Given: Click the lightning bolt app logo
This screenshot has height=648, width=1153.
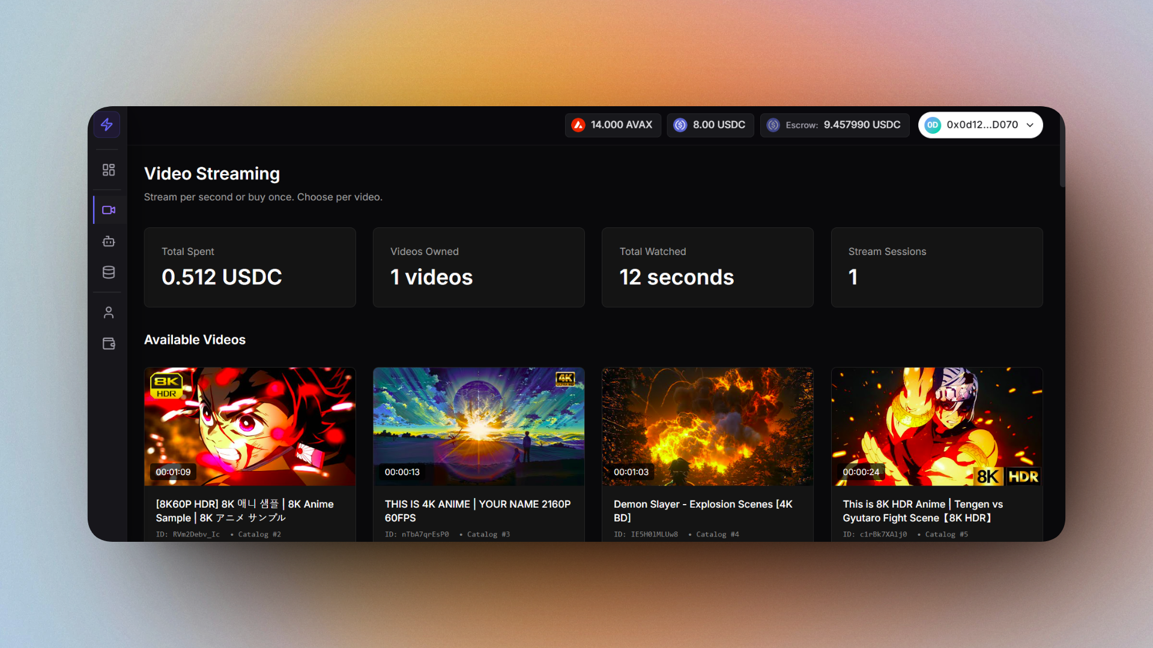Looking at the screenshot, I should coord(107,125).
